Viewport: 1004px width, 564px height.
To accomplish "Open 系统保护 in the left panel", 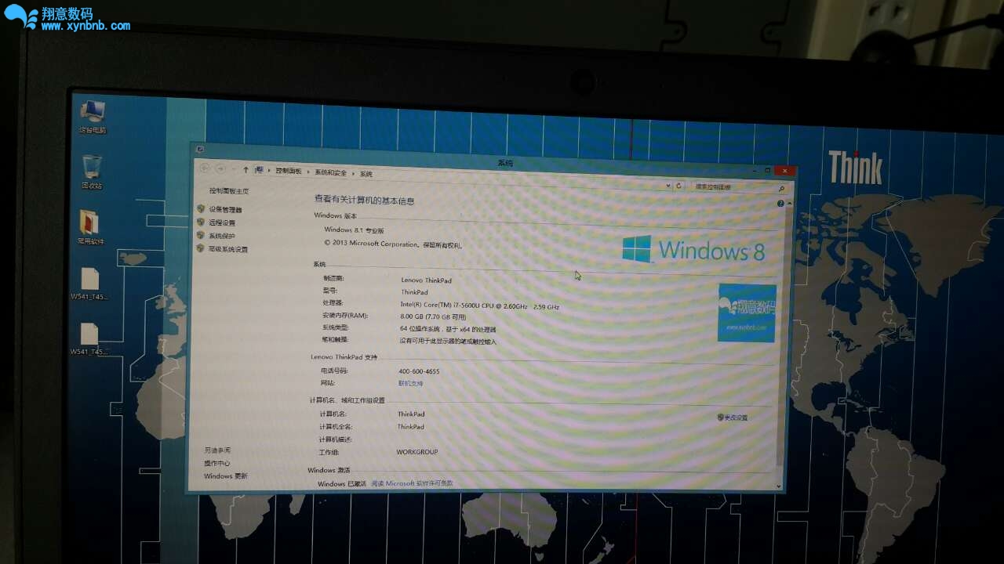I will 221,236.
